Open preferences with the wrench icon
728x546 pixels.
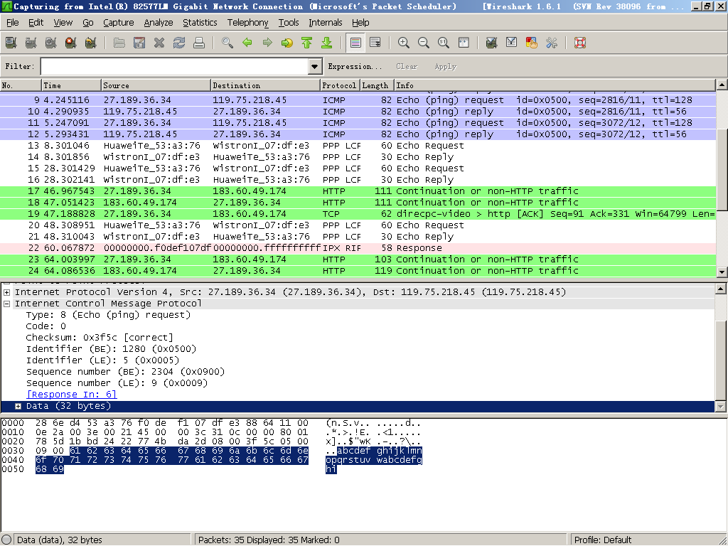[551, 43]
